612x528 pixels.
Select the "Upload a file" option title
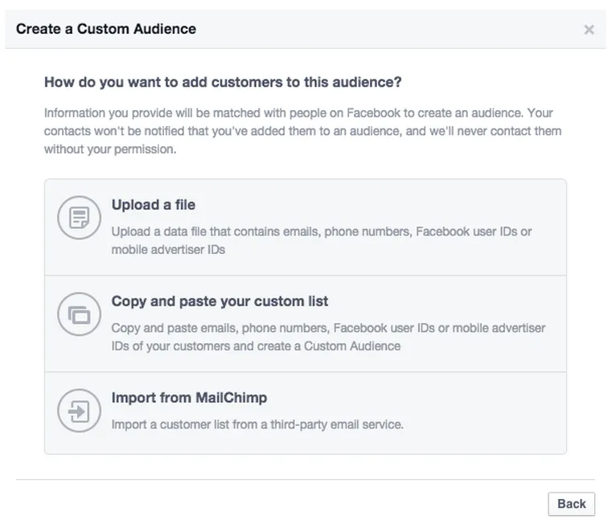click(153, 205)
